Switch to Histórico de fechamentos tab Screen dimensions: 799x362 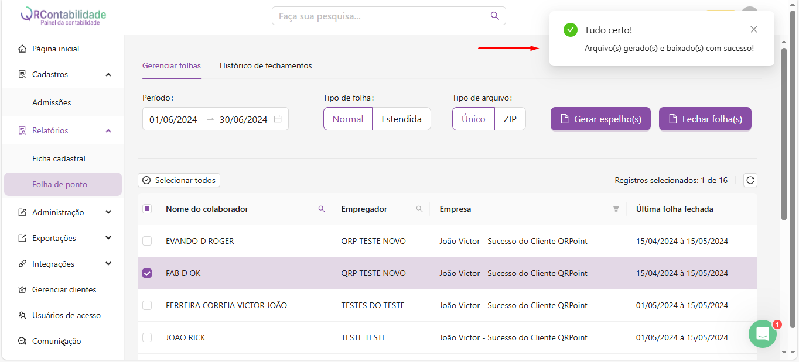(x=265, y=65)
